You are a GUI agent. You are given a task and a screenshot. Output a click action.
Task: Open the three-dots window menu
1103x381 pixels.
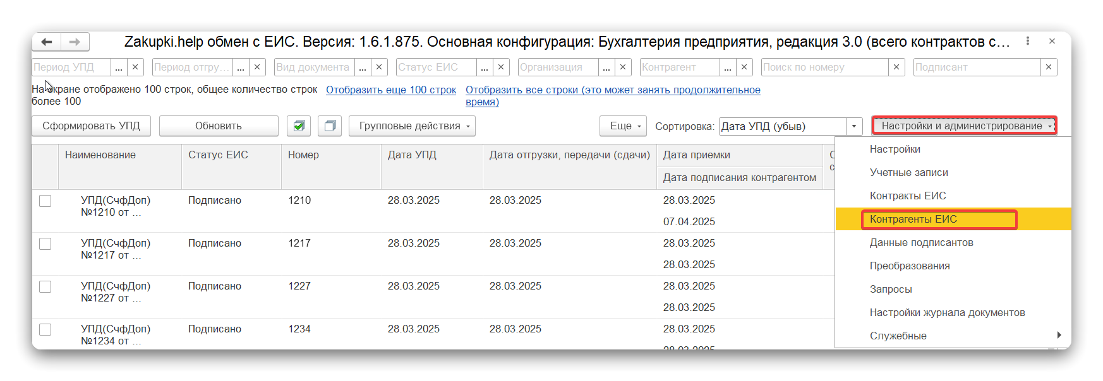click(x=1028, y=41)
